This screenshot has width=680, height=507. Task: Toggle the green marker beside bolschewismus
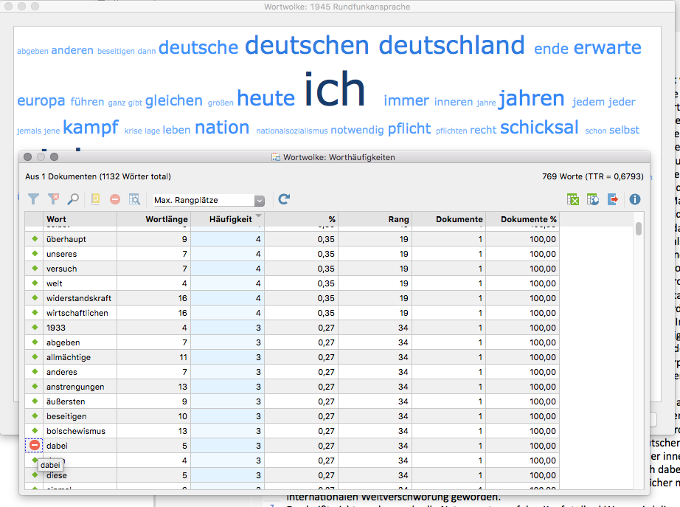[x=35, y=430]
